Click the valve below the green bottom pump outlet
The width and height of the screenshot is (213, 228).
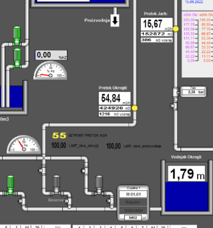[x=21, y=201]
